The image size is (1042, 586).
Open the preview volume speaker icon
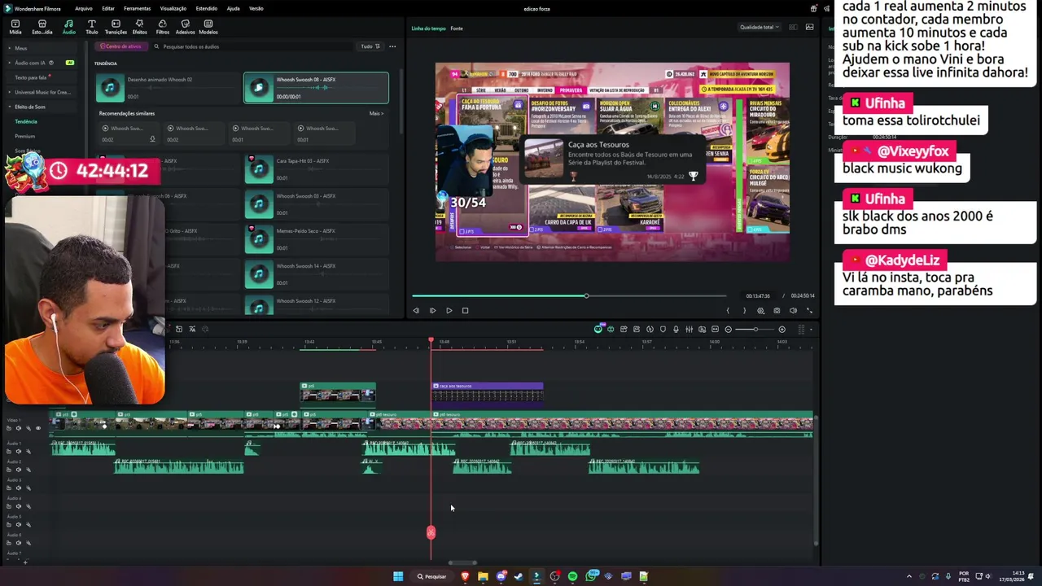pos(793,310)
